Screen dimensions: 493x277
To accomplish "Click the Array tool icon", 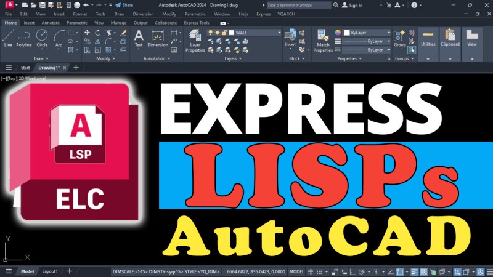I will pyautogui.click(x=108, y=50).
